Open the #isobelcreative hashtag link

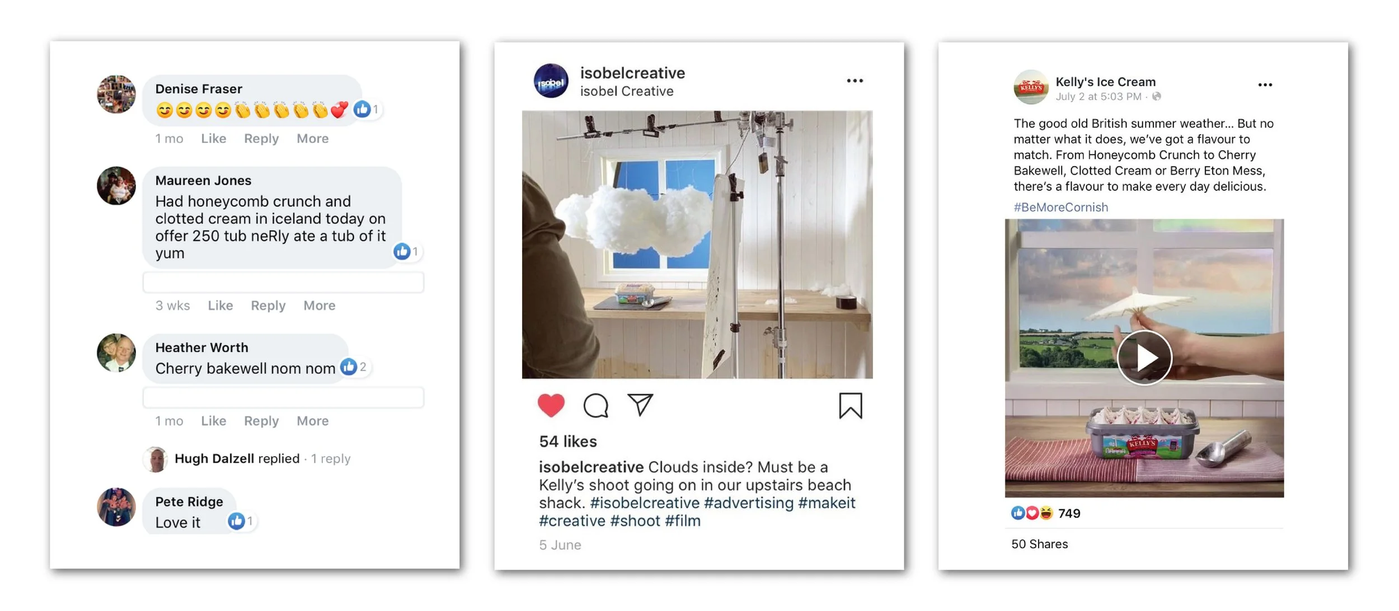click(645, 503)
